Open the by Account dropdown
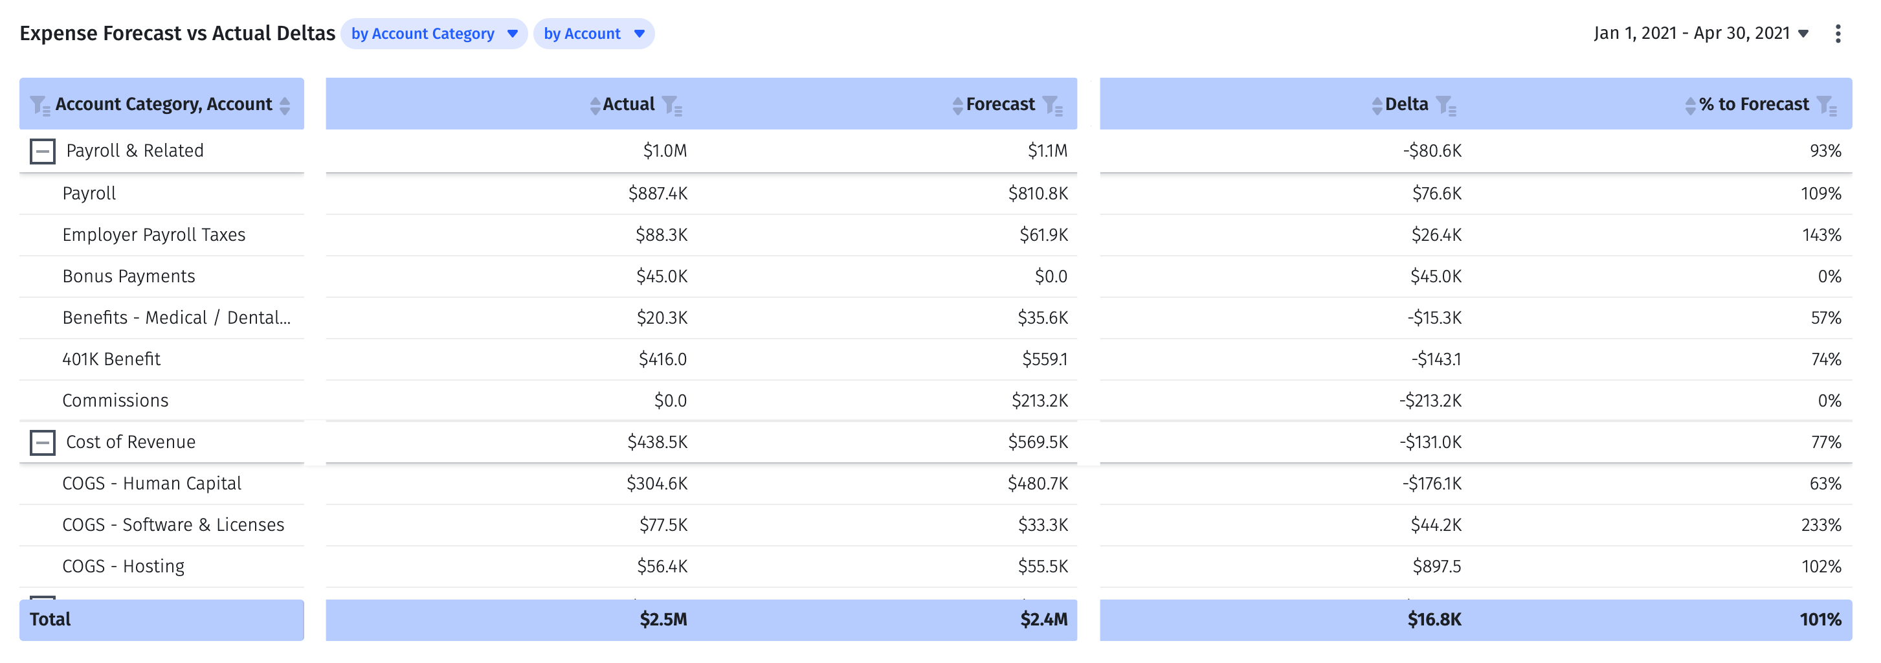 coord(594,34)
